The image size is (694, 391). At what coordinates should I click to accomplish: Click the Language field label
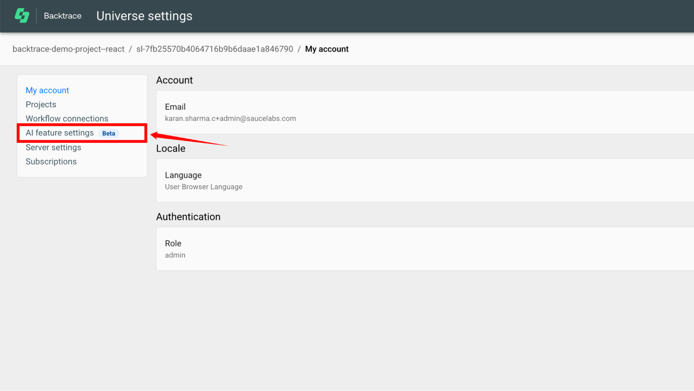(183, 175)
